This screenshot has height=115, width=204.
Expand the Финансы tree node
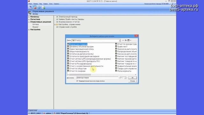tap(29, 17)
